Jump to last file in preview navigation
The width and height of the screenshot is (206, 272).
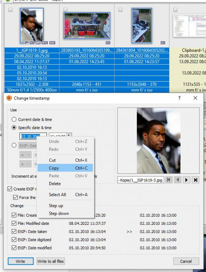pos(195,180)
